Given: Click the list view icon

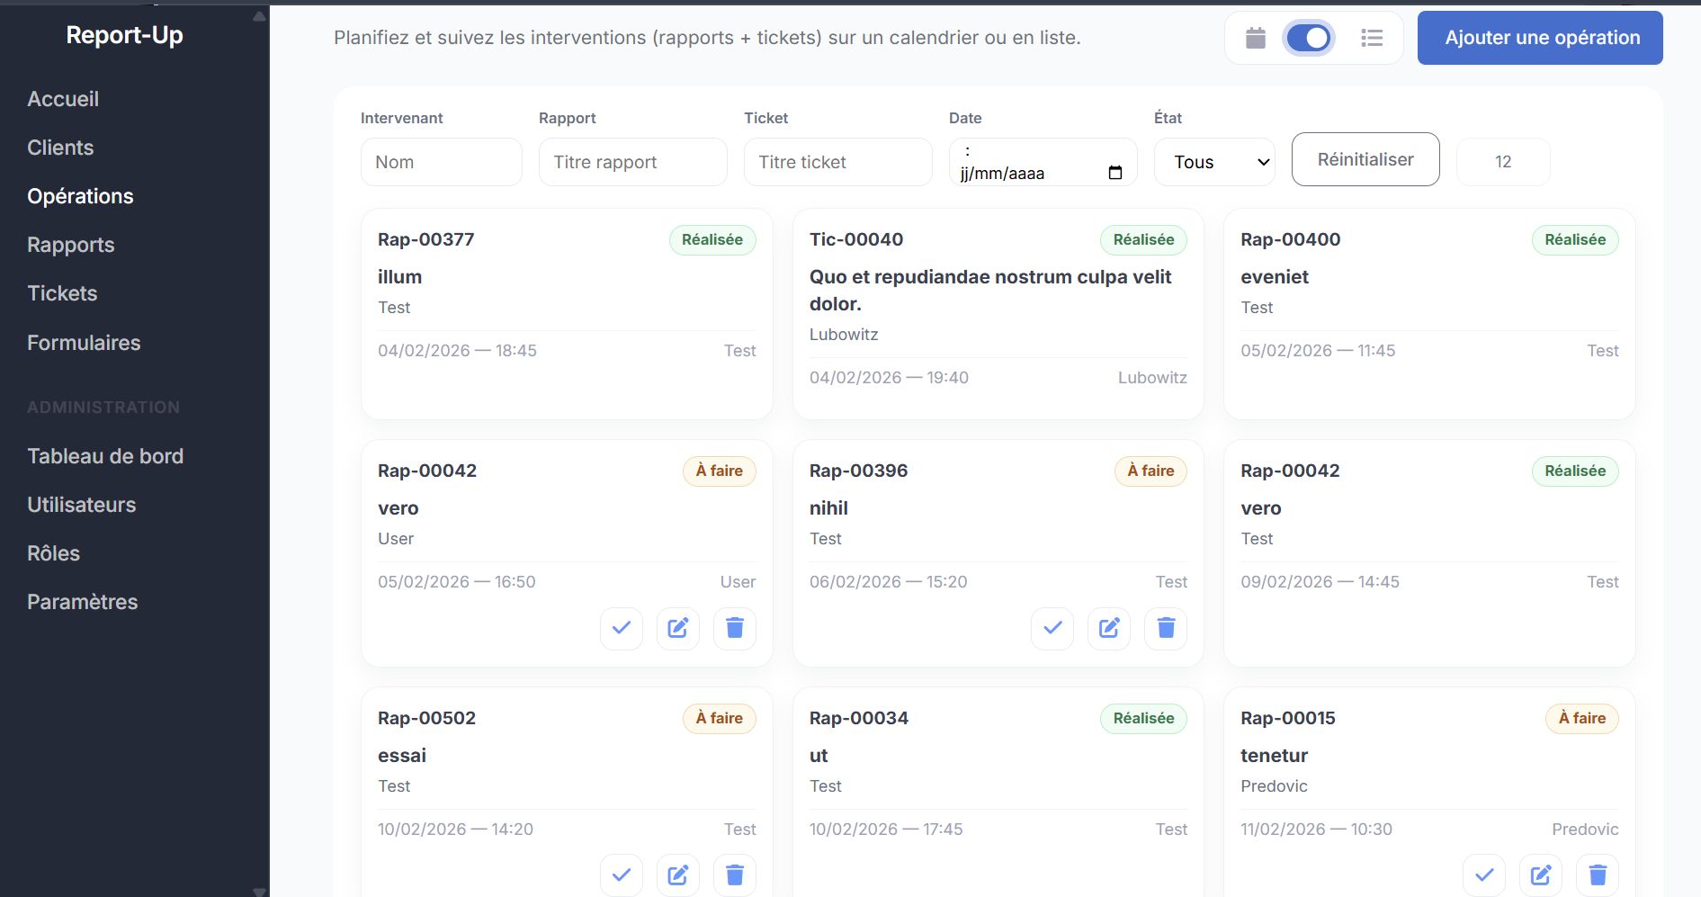Looking at the screenshot, I should [1372, 38].
